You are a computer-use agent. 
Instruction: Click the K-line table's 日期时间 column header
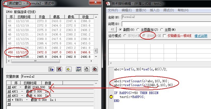point(25,17)
